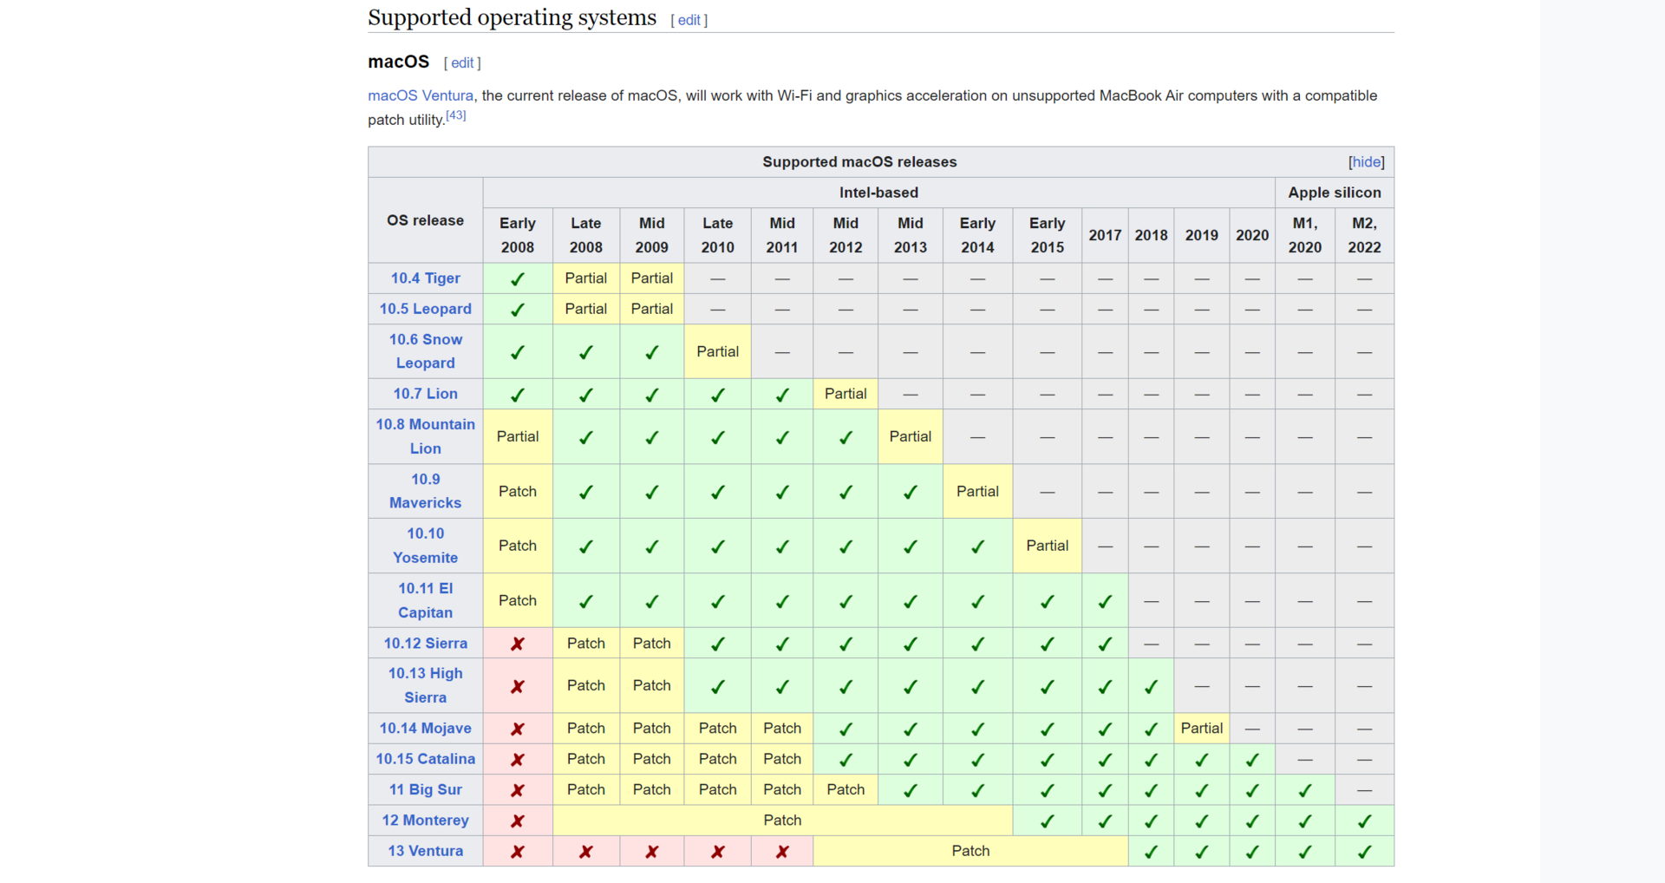
Task: Click the red X in the 10.13 High Sierra row
Action: pos(518,686)
